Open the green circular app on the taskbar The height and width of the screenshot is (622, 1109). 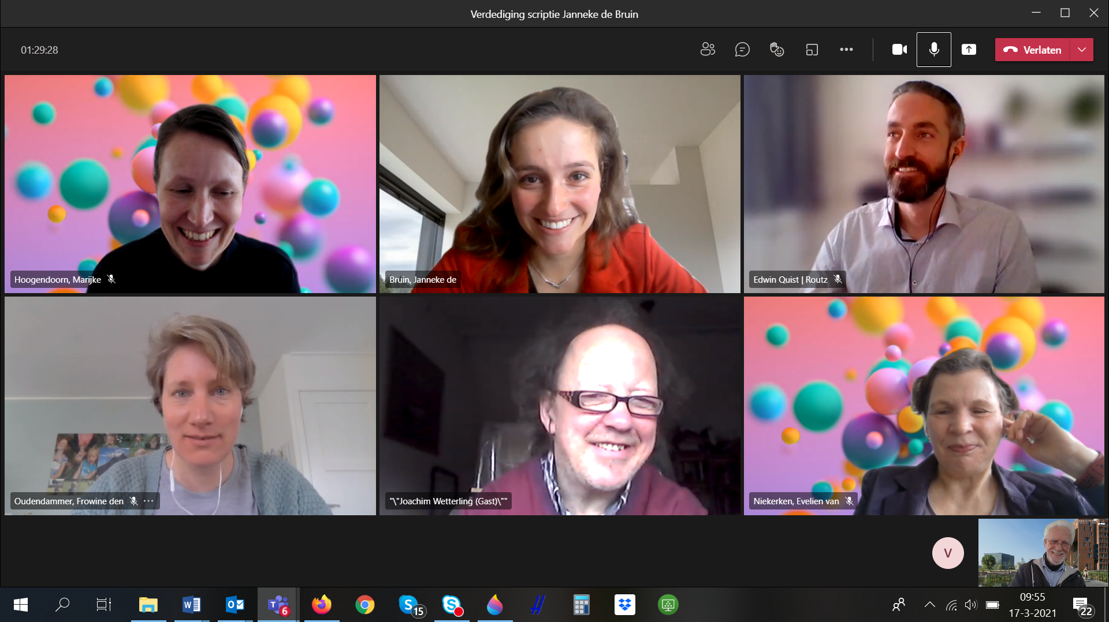(668, 604)
